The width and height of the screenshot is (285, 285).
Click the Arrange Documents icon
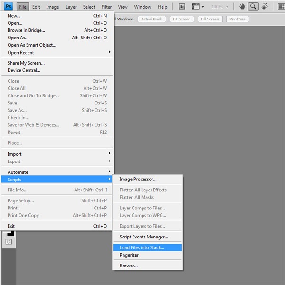coord(281,7)
